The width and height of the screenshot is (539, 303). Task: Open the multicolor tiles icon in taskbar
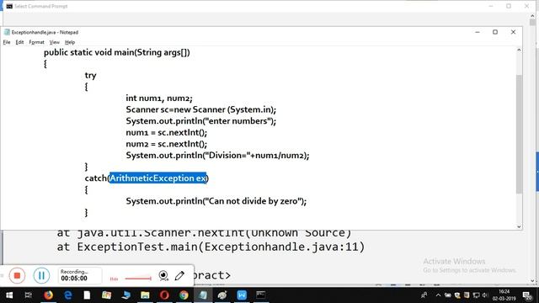tap(107, 295)
